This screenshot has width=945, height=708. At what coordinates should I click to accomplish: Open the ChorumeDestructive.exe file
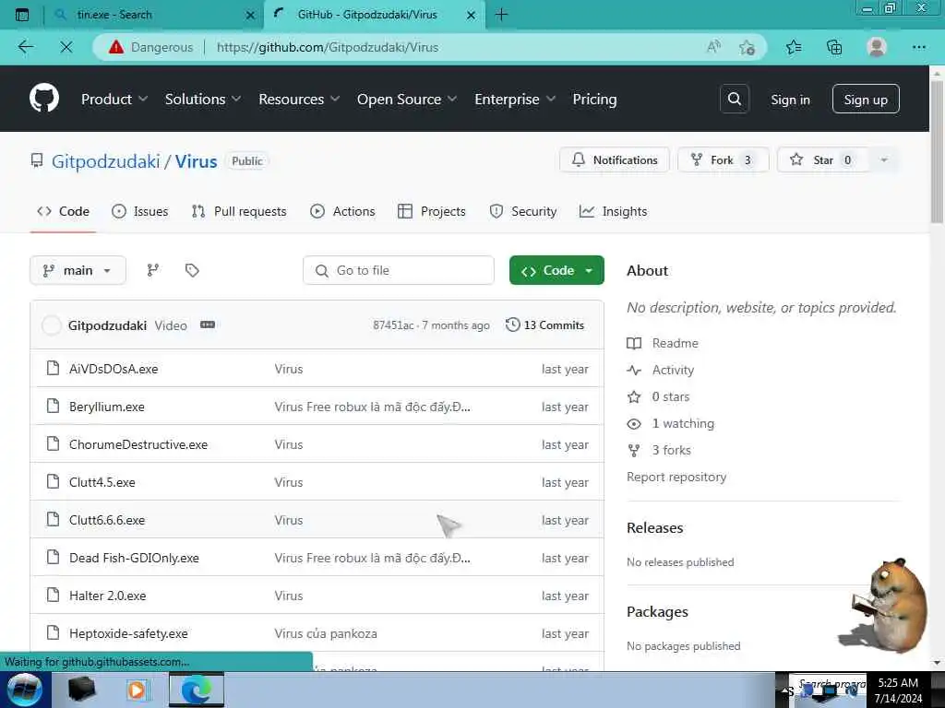click(x=138, y=444)
